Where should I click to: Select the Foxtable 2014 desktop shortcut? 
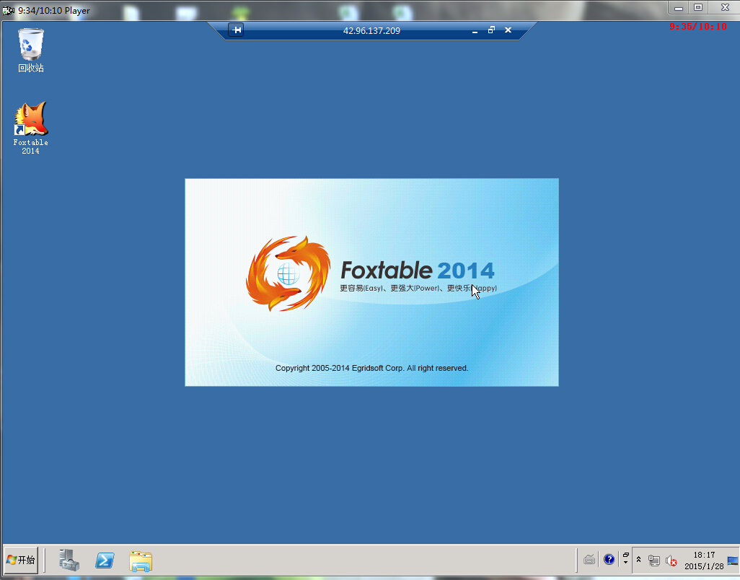tap(31, 128)
